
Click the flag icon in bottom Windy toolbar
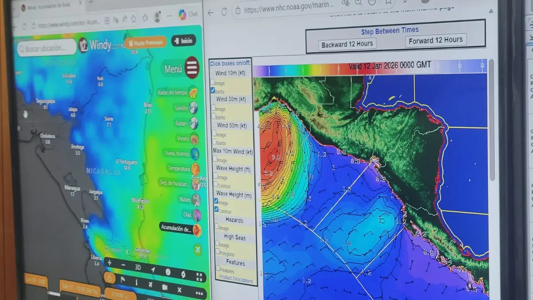[123, 280]
